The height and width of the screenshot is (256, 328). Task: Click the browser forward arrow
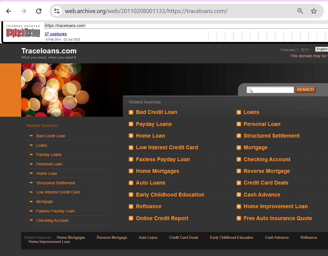click(24, 11)
